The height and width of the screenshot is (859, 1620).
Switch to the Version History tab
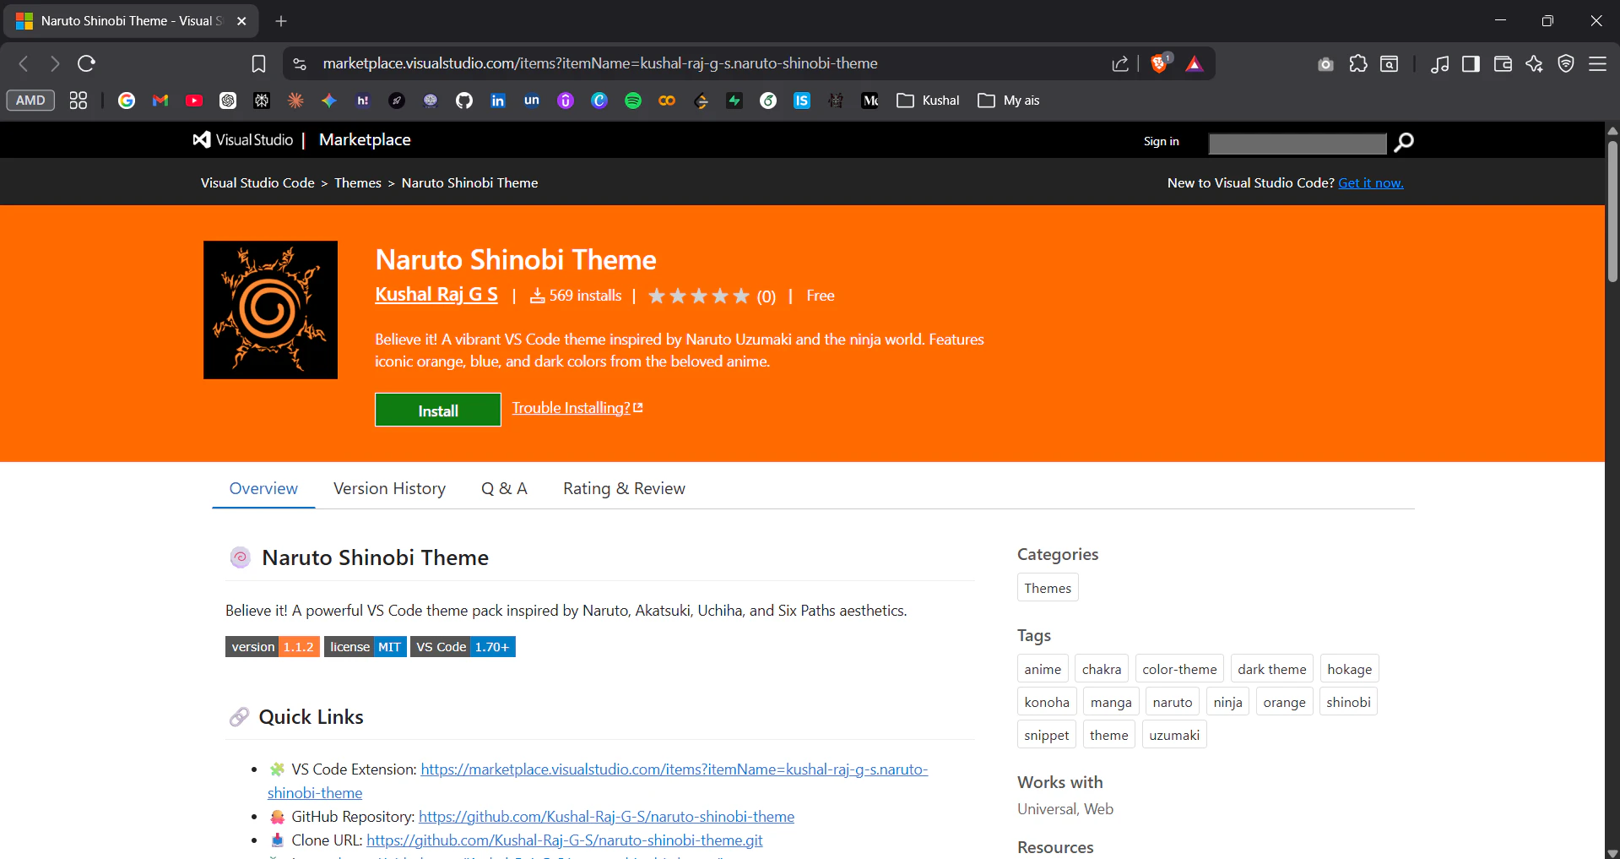click(x=389, y=488)
